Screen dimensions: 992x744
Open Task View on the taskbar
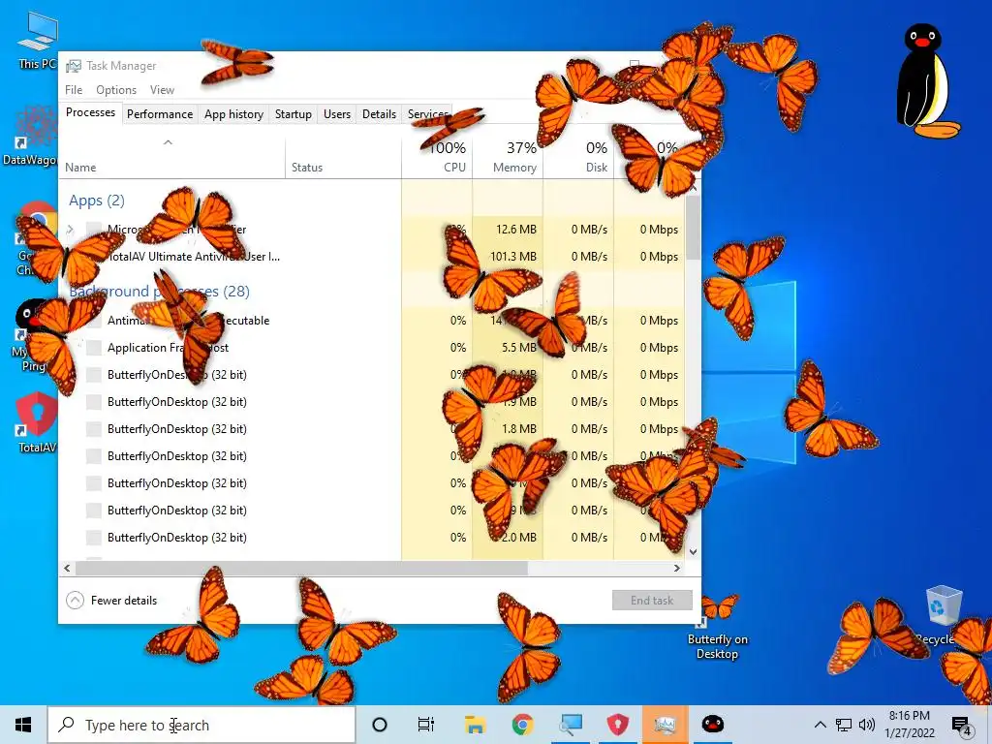(426, 725)
